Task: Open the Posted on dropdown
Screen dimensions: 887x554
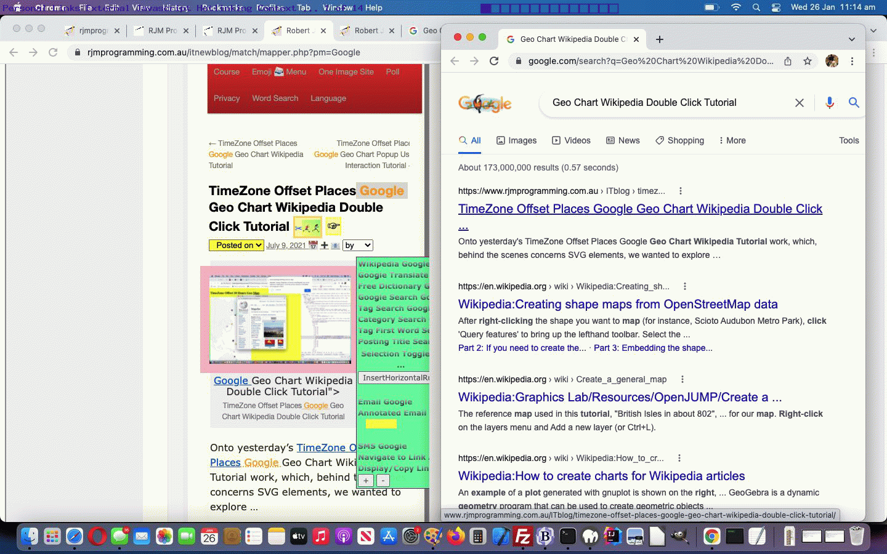Action: point(237,245)
